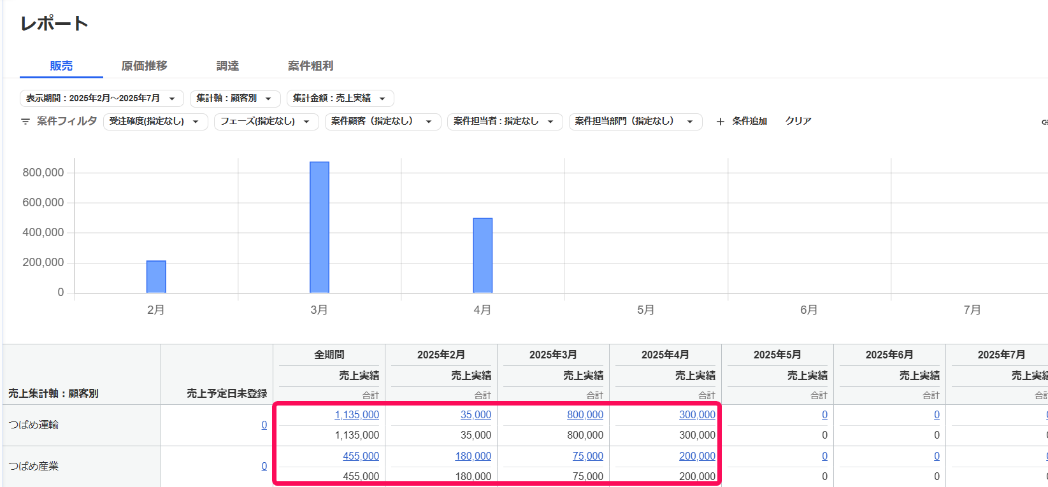Click つばめ運輸 売上予定日未登録 link 0
The width and height of the screenshot is (1048, 487).
pyautogui.click(x=264, y=425)
